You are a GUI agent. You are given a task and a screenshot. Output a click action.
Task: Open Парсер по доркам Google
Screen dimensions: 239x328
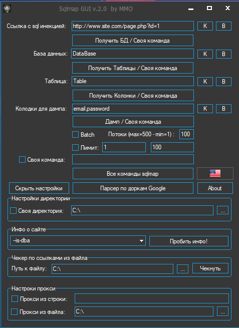tap(133, 188)
